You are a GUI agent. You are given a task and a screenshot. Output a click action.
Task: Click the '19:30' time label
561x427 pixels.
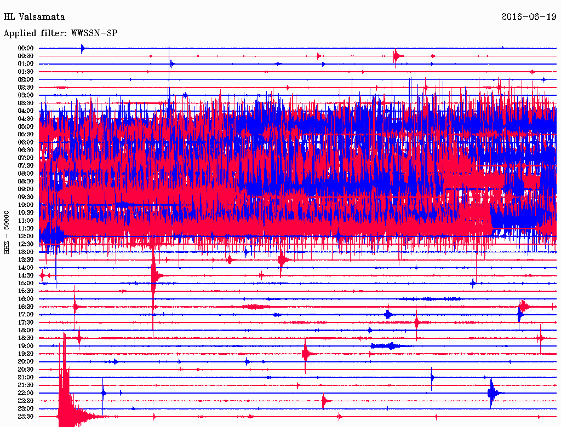[x=26, y=354]
